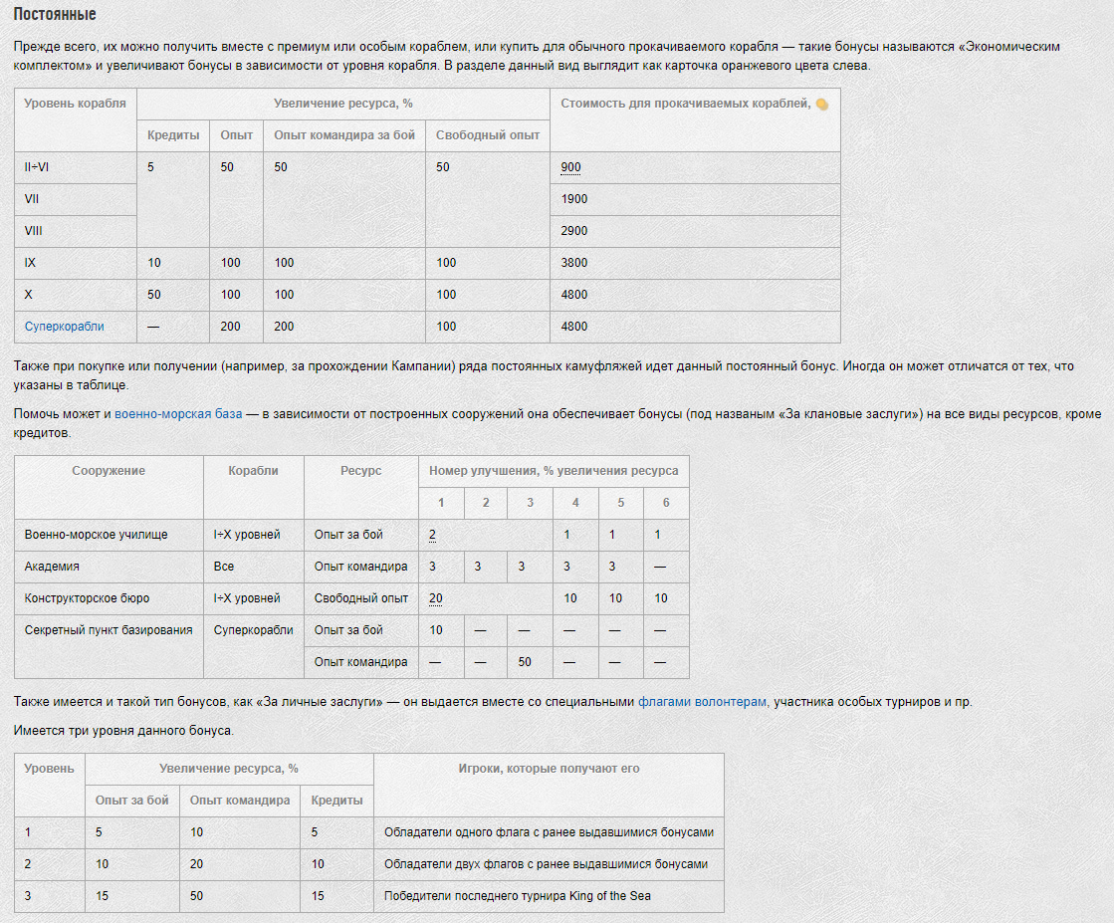Click the Военно-морское училище cell
The image size is (1114, 923).
tap(96, 535)
